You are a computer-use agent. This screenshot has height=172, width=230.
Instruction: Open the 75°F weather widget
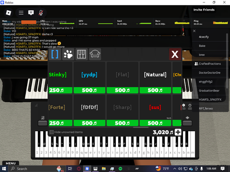pos(162,168)
